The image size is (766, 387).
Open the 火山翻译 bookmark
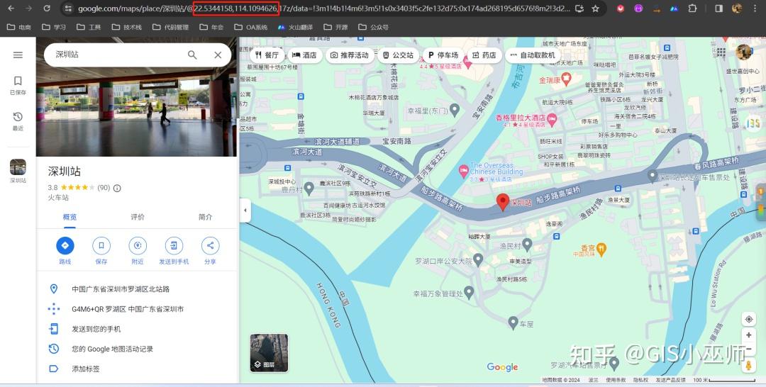pos(295,28)
